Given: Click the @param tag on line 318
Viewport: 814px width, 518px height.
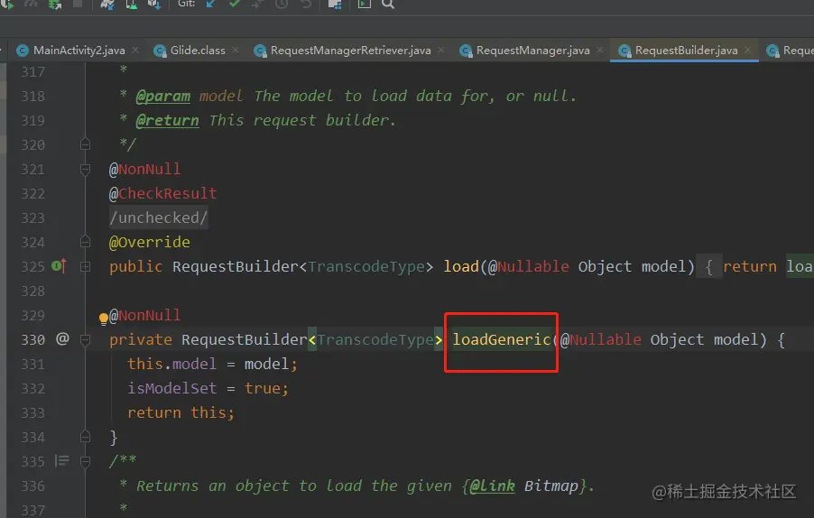Looking at the screenshot, I should pyautogui.click(x=163, y=97).
